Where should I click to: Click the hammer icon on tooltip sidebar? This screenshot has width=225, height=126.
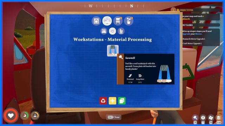tap(121, 57)
